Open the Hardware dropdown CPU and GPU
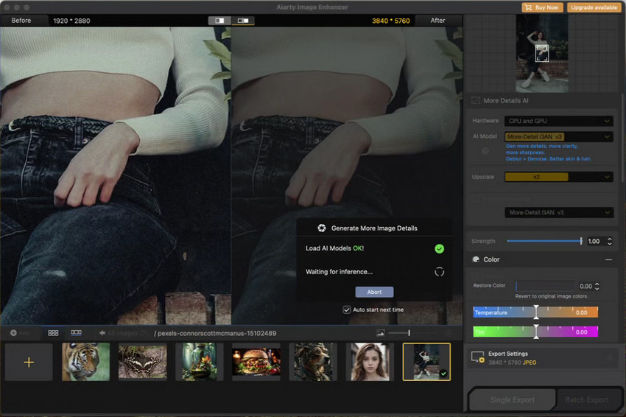Image resolution: width=626 pixels, height=417 pixels. coord(558,121)
